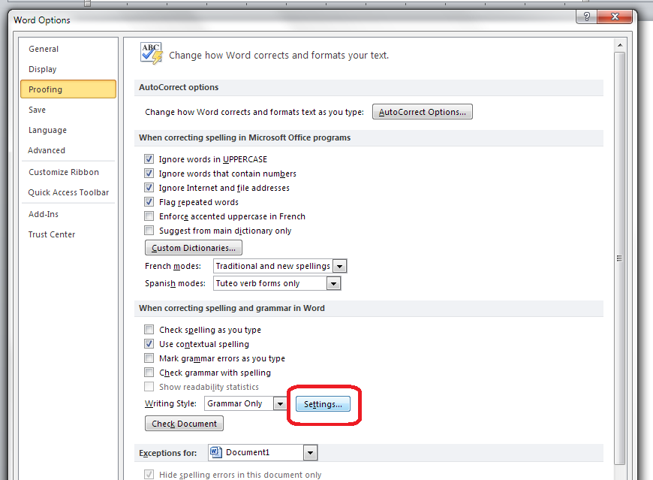
Task: Click the vertical scrollbar thumb
Action: coord(619,255)
